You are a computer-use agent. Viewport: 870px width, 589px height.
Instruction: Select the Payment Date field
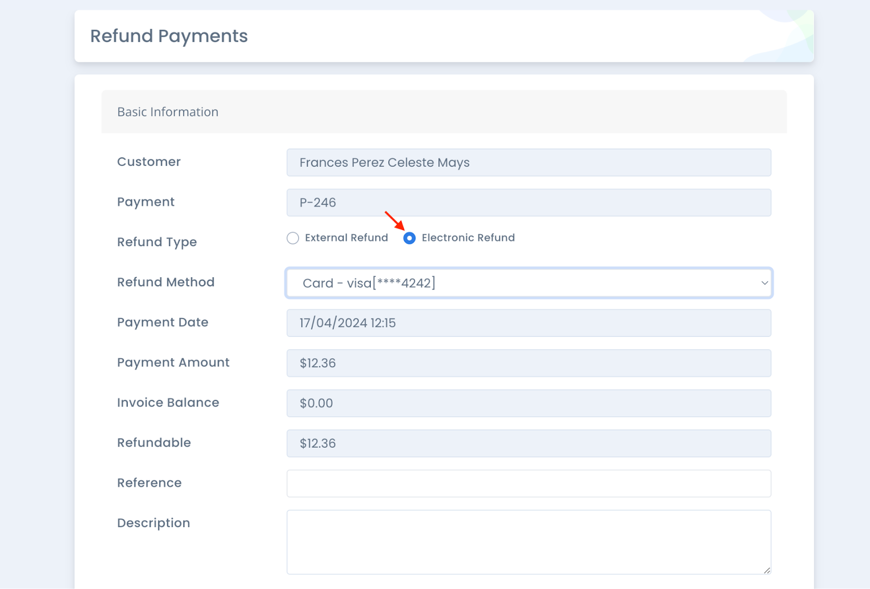coord(529,322)
